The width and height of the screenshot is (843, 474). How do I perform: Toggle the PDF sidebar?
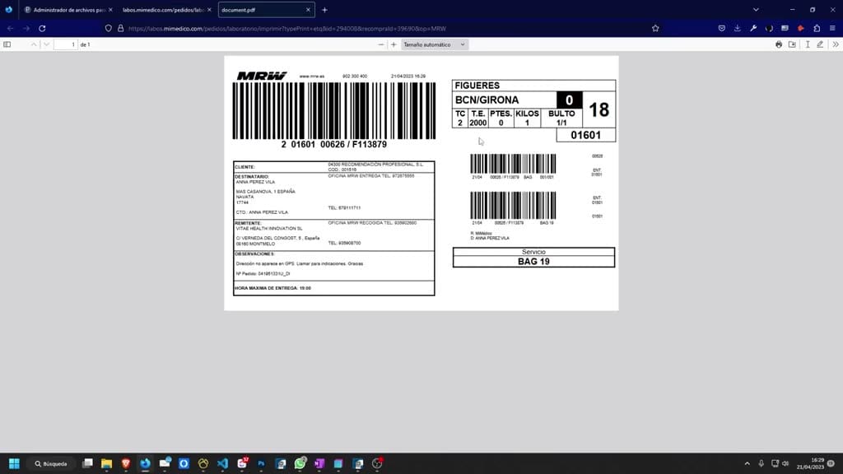7,44
